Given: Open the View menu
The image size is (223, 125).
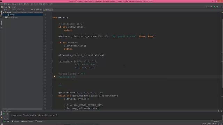Looking at the screenshot, I should point(9,4).
